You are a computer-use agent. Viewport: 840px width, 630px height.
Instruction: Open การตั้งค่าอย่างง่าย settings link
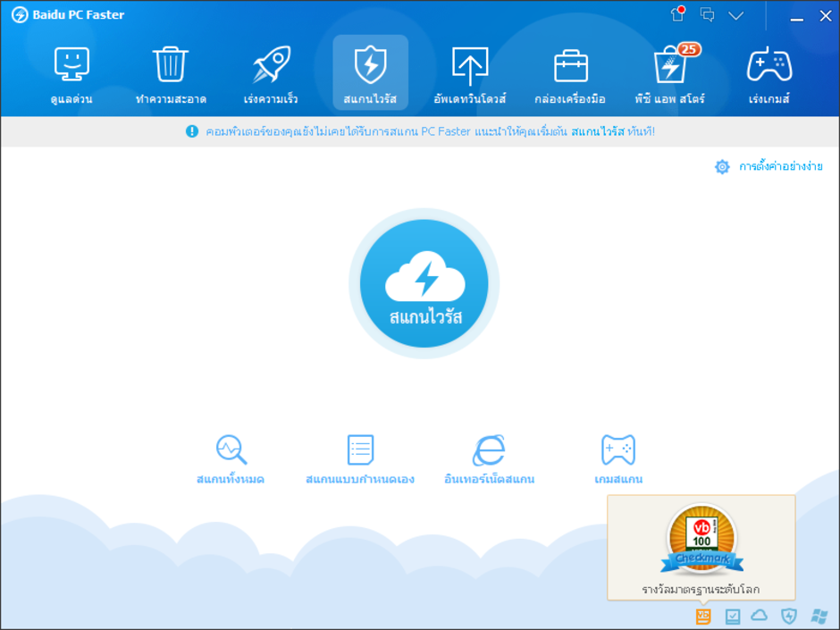tap(780, 166)
